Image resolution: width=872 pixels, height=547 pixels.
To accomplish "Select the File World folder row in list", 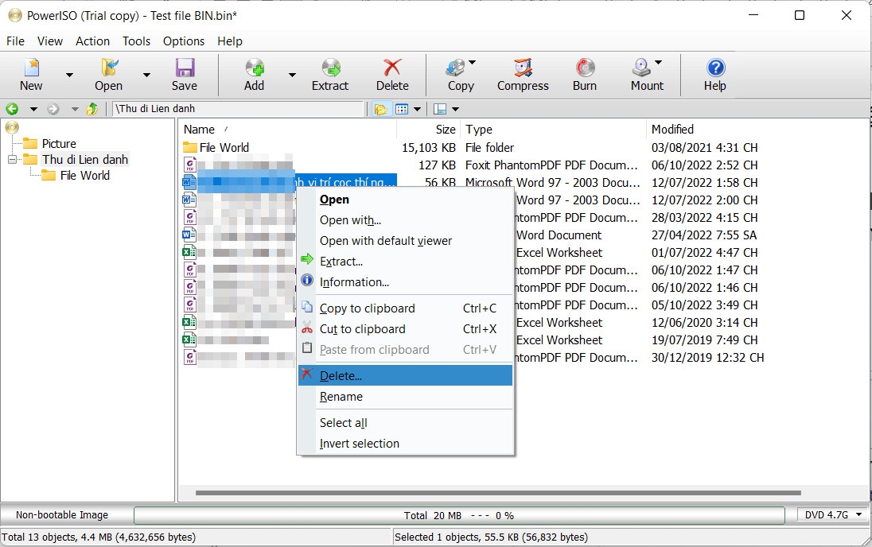I will (224, 147).
